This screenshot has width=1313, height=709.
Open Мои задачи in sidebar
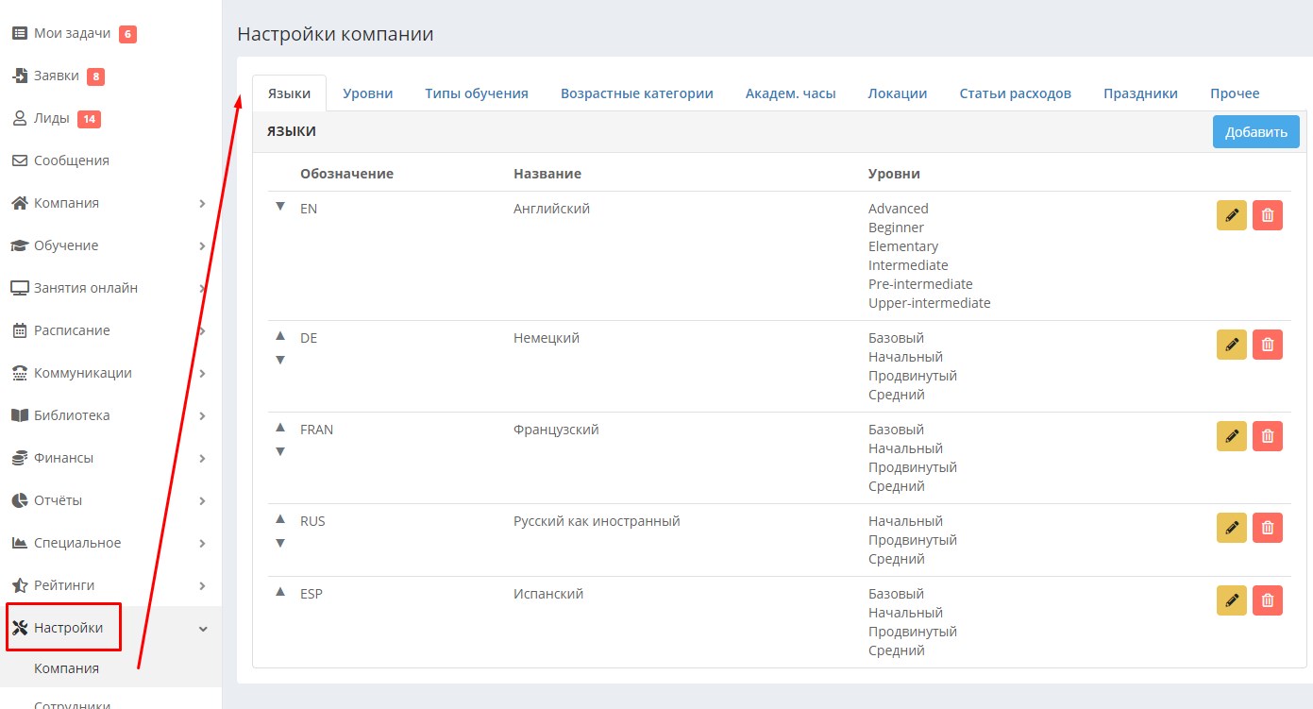pyautogui.click(x=72, y=34)
